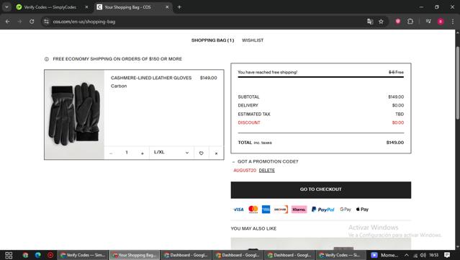Image resolution: width=460 pixels, height=260 pixels.
Task: Collapse the Got a Promotion Code section
Action: [x=265, y=162]
